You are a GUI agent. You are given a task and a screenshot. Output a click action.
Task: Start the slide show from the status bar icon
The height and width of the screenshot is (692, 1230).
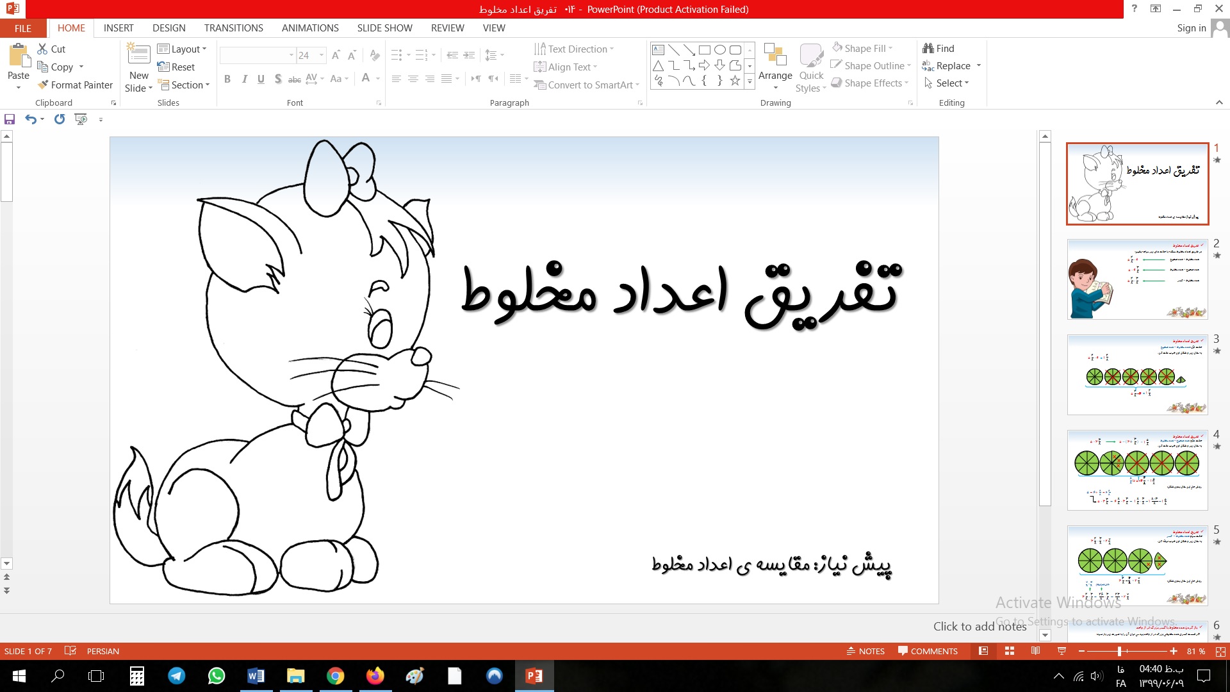tap(1062, 651)
